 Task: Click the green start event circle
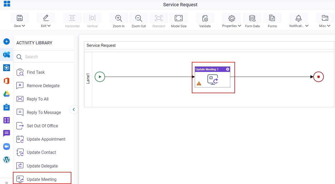(x=100, y=77)
